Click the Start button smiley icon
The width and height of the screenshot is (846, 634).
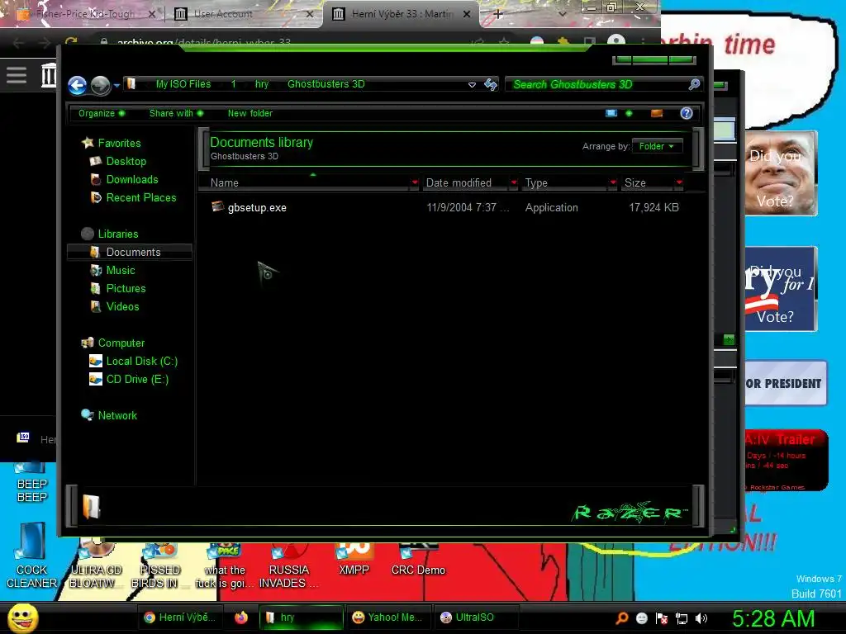pyautogui.click(x=22, y=617)
